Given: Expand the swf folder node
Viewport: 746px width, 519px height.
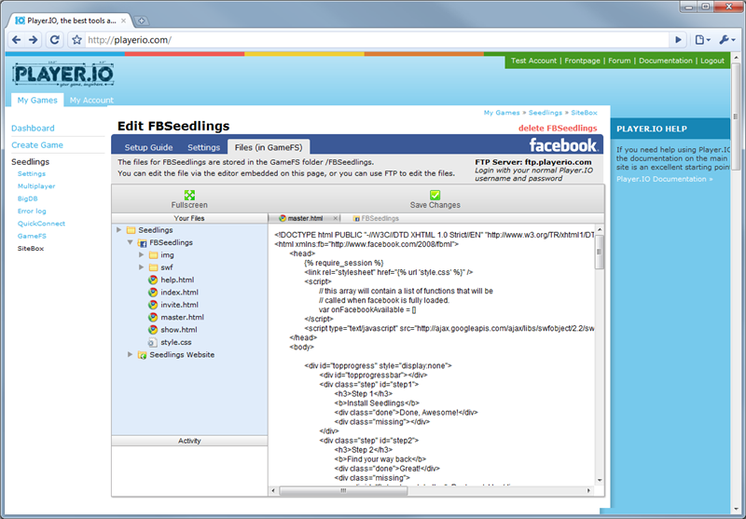Looking at the screenshot, I should pos(142,267).
